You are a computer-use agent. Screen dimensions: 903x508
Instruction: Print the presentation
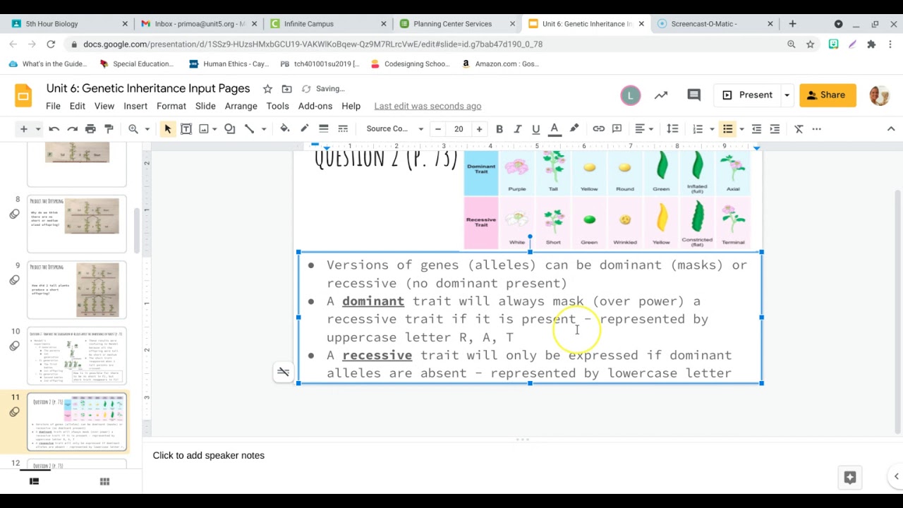click(90, 129)
